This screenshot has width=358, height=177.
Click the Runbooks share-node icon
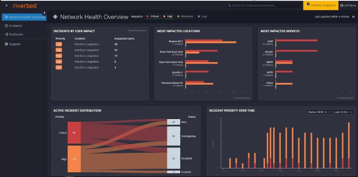6,34
